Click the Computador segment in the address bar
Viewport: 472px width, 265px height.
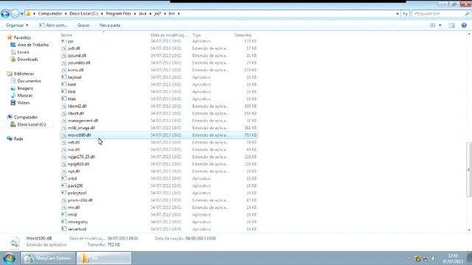[x=50, y=13]
